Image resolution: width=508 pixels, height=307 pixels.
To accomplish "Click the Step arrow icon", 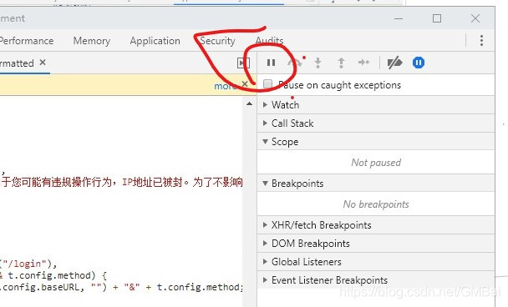I will pos(363,63).
